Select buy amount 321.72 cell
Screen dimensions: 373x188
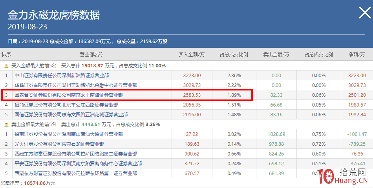[192, 164]
